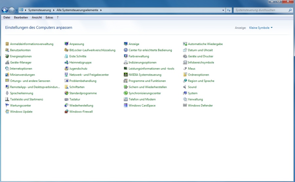Click the Anpassung icon
This screenshot has height=182, width=295.
tap(67, 44)
